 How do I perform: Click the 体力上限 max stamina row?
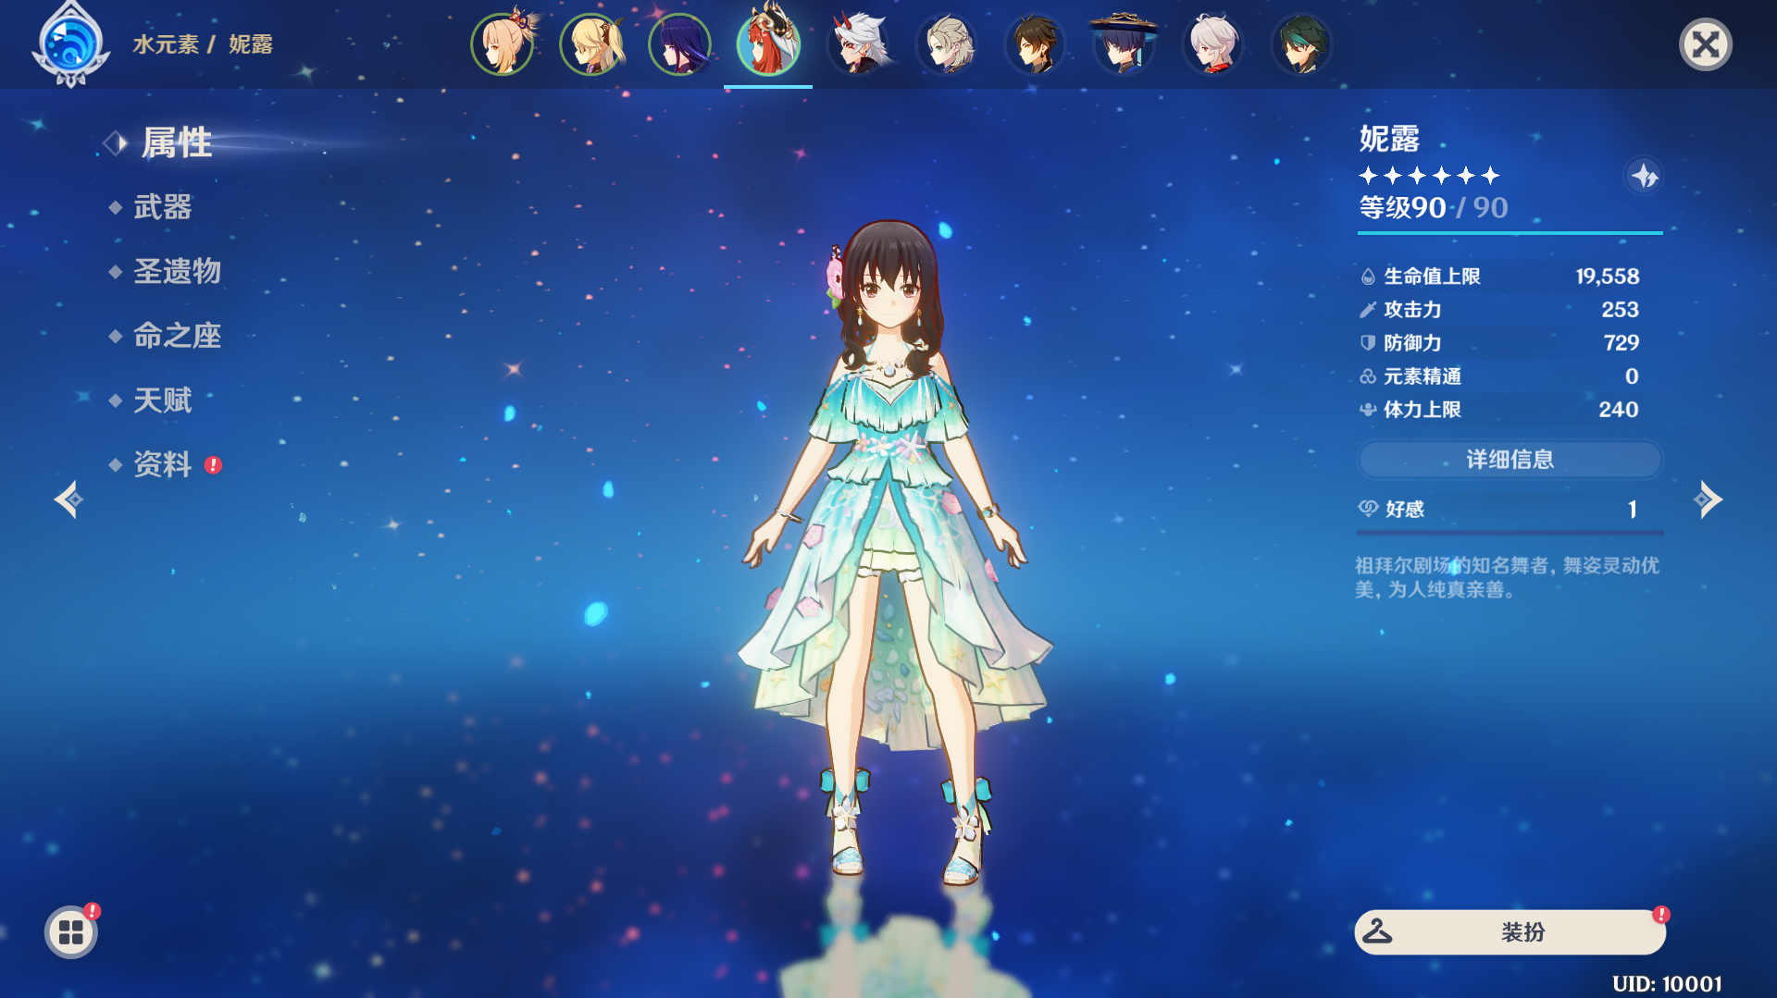[1499, 410]
